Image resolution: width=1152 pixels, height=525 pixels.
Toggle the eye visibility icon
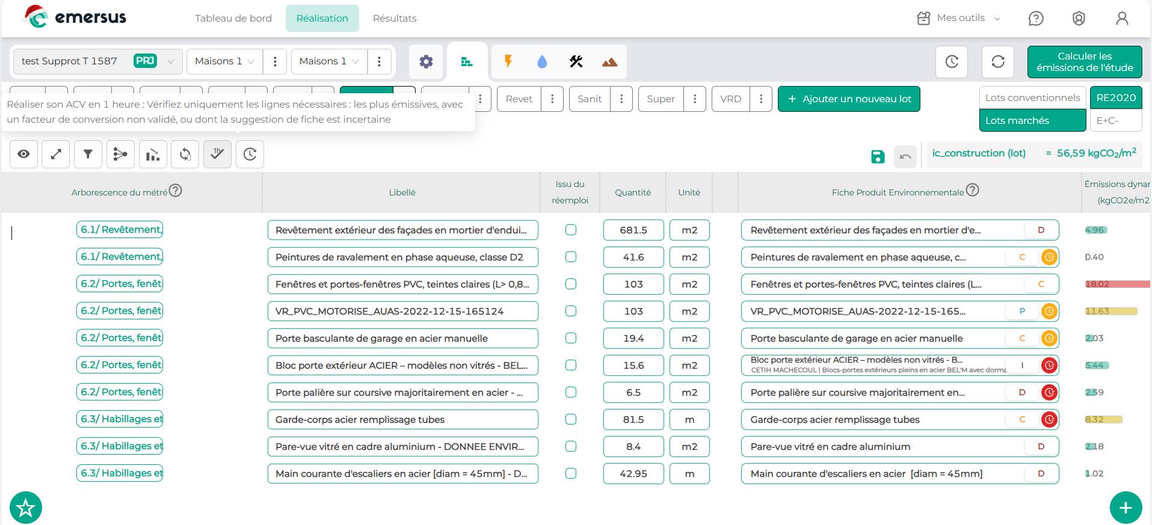[23, 155]
